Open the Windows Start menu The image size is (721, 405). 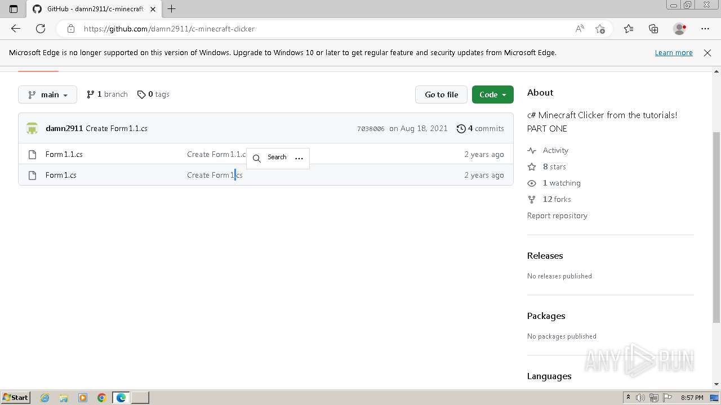pyautogui.click(x=15, y=397)
